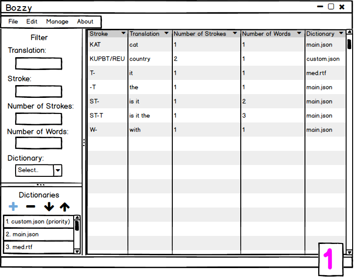The width and height of the screenshot is (355, 278).
Task: Click the dictionaries list scroll up arrow
Action: tap(77, 217)
